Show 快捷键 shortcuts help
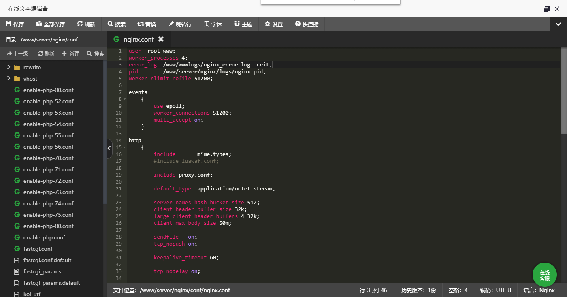The width and height of the screenshot is (567, 297). pos(307,24)
